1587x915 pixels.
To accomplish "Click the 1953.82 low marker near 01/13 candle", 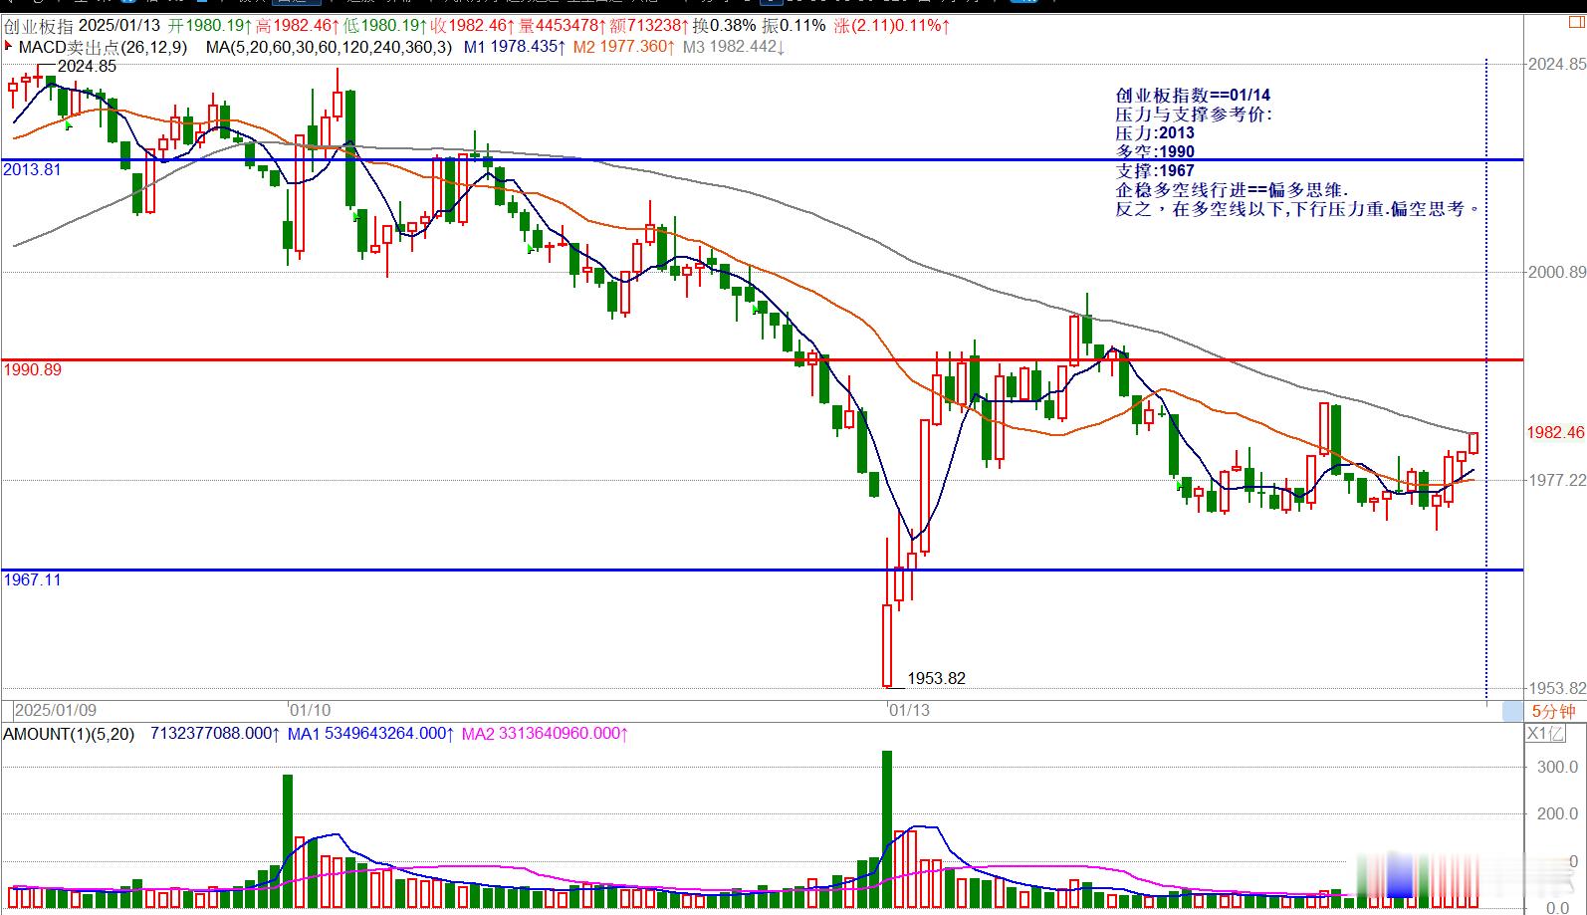I will (936, 678).
